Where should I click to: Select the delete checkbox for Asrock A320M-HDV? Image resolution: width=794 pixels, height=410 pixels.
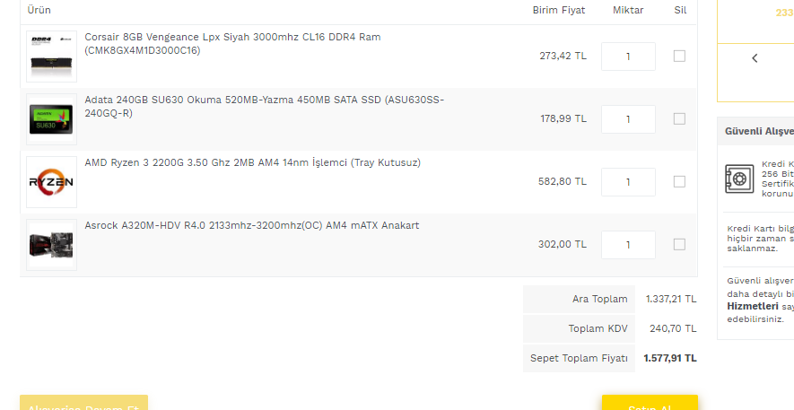(679, 244)
